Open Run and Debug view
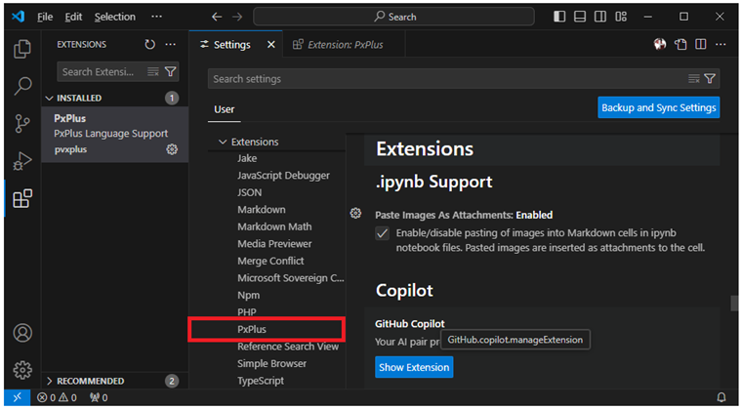This screenshot has width=741, height=409. 21,161
